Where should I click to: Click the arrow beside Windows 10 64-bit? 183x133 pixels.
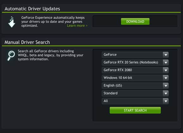pos(166,78)
